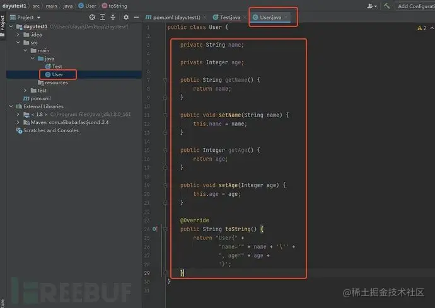The image size is (435, 308).
Task: Click on setAge method name in code
Action: (x=228, y=185)
